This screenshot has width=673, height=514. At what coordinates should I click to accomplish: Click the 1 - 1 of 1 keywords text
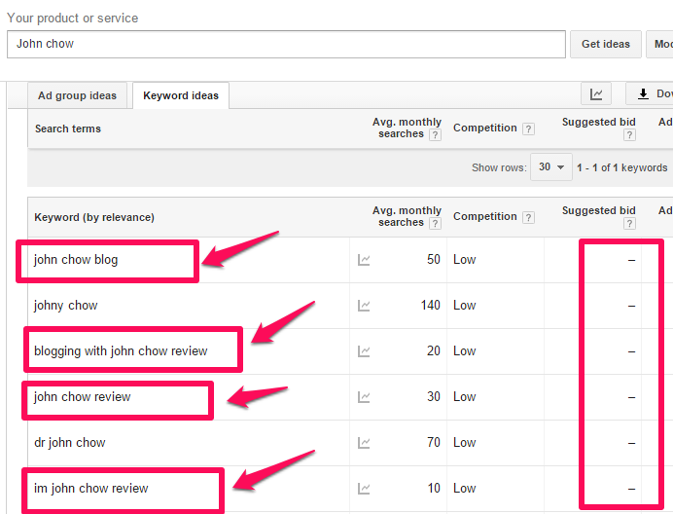coord(621,167)
